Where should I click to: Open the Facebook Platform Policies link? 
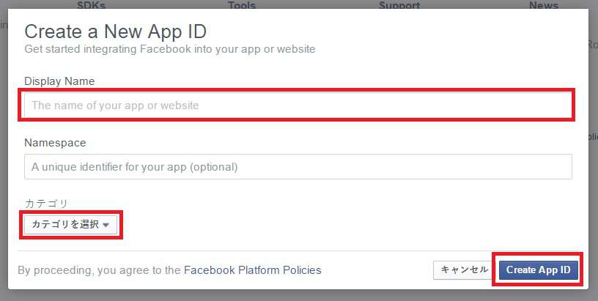[x=252, y=270]
